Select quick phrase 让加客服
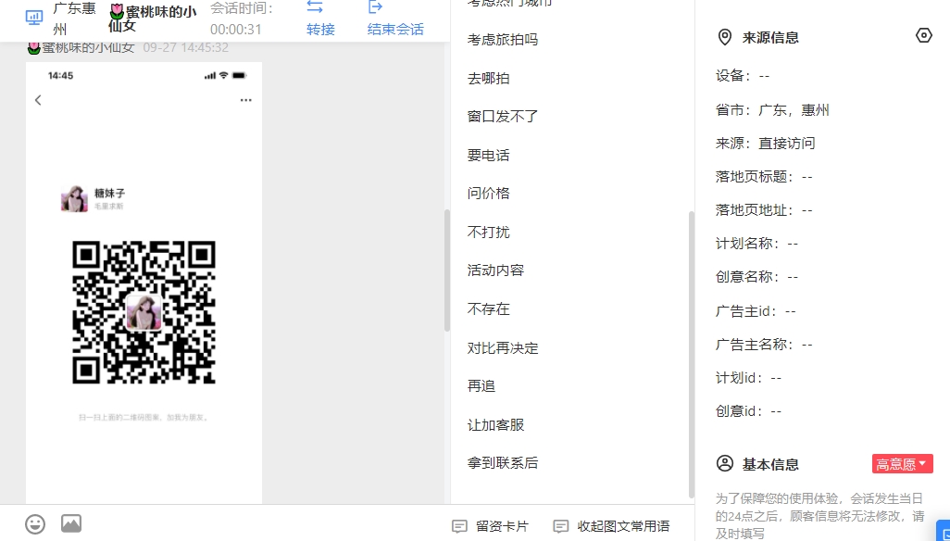This screenshot has height=541, width=950. tap(495, 425)
